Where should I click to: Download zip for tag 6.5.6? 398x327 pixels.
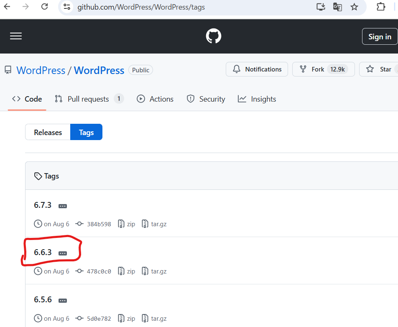127,318
